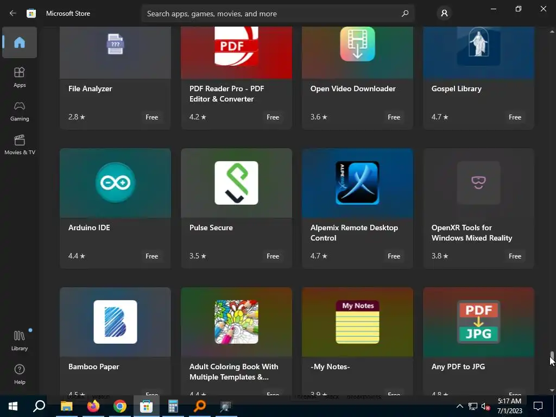Click Alpemix Remote Desktop Control title
Image resolution: width=556 pixels, height=417 pixels.
coord(354,232)
